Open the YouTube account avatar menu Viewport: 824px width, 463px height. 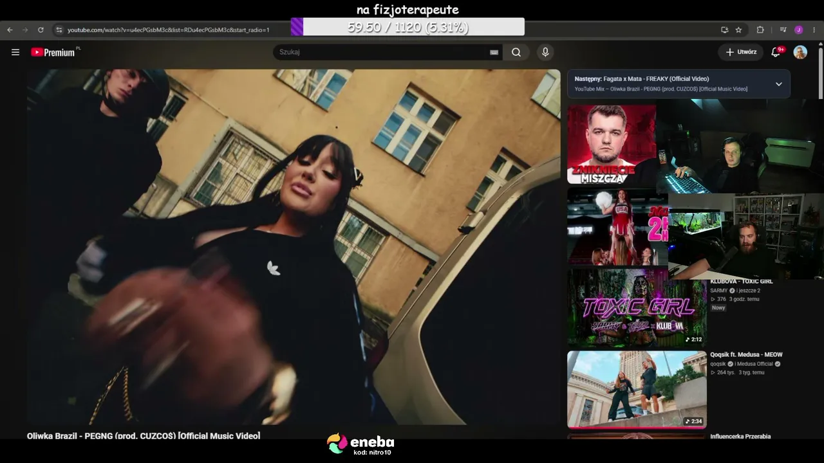[x=800, y=52]
